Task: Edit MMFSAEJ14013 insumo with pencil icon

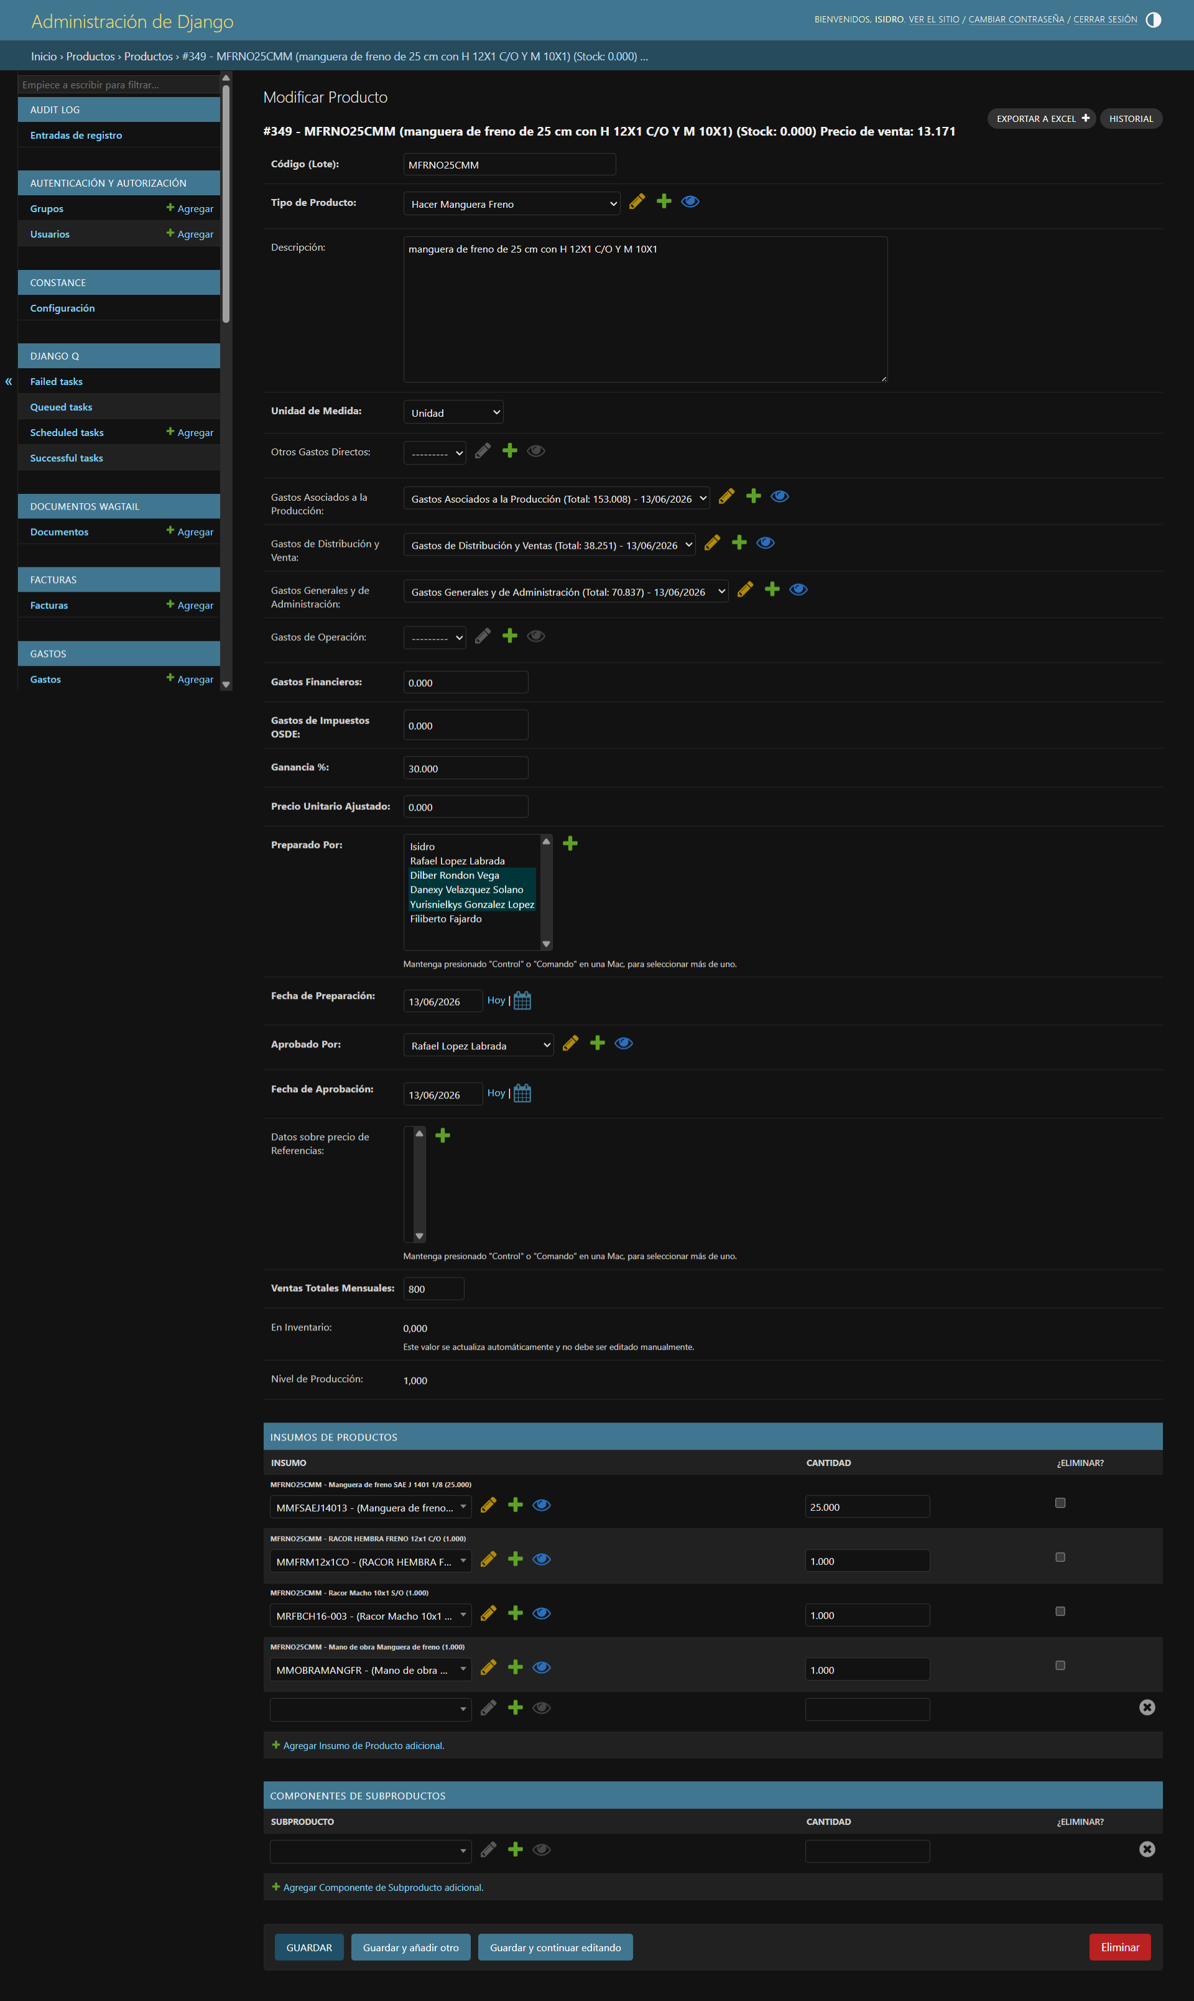Action: (x=488, y=1505)
